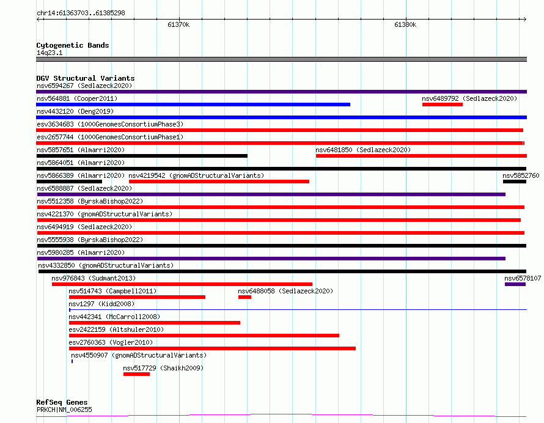Screen dimensions: 544x423
Task: Select the nsv6488058 small red bar
Action: (x=244, y=297)
